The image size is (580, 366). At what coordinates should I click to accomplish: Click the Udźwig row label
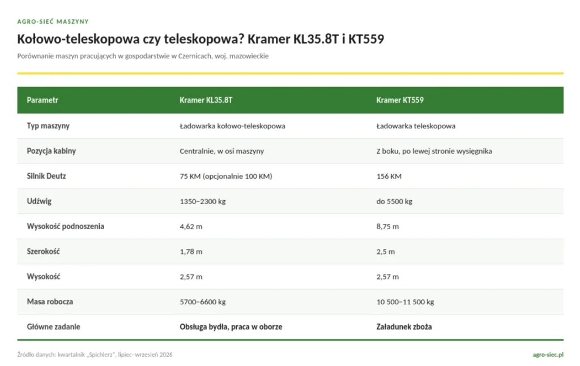[39, 201]
